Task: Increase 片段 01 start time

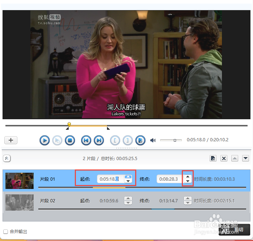Action: [x=128, y=177]
